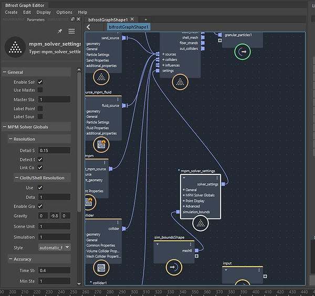This screenshot has height=296, width=315.
Task: Click the granular_particles1 green output icon
Action: click(243, 52)
